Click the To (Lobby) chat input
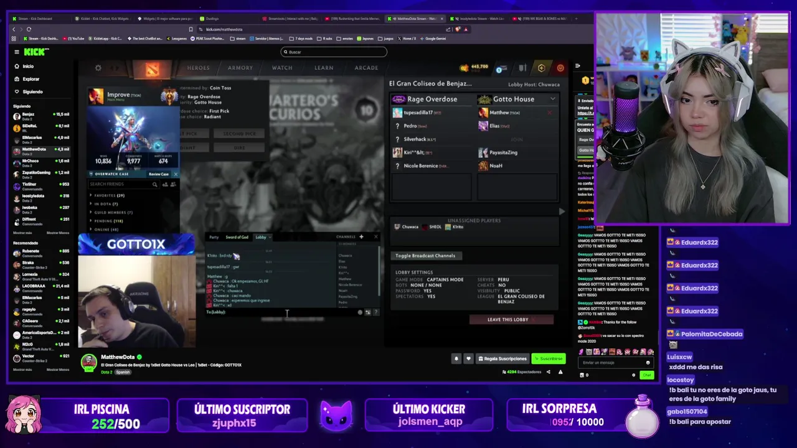 pos(281,312)
